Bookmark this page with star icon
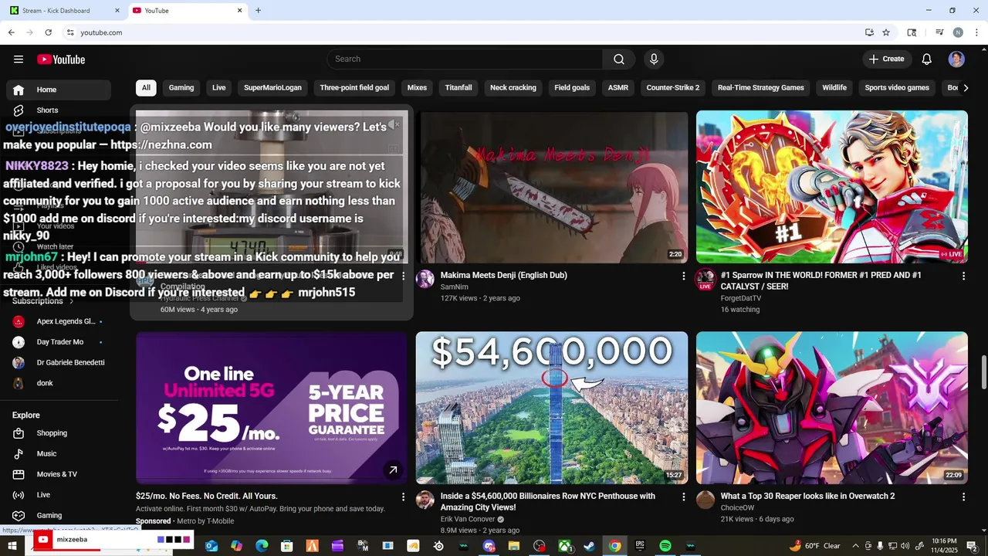The height and width of the screenshot is (556, 988). 886,32
